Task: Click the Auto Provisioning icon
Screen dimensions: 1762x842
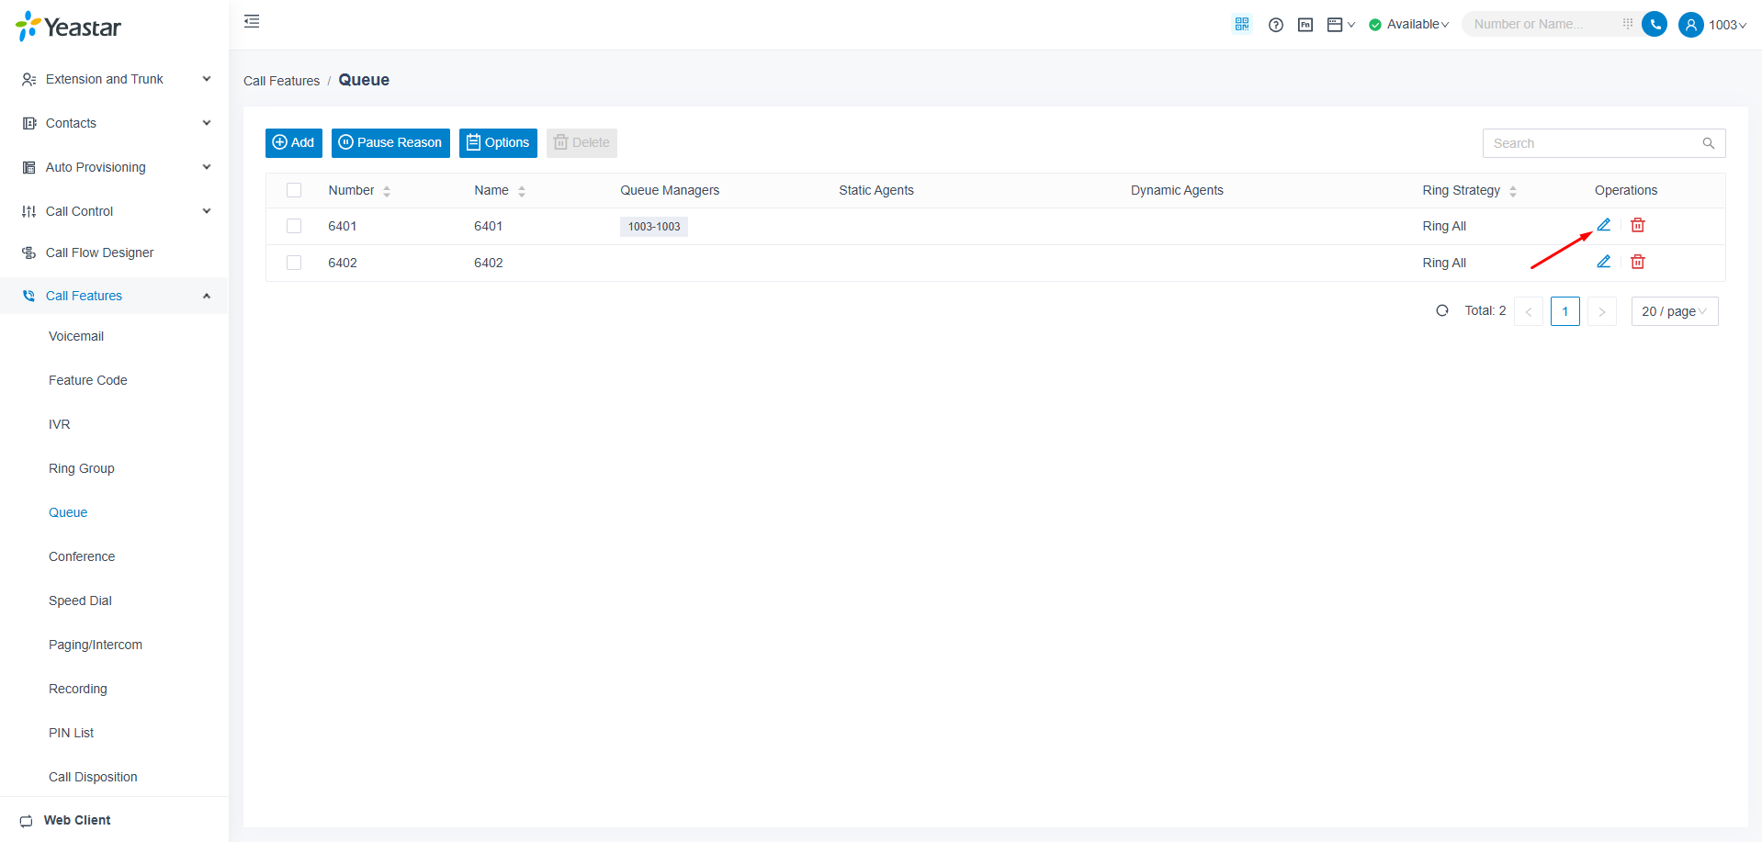Action: [28, 167]
